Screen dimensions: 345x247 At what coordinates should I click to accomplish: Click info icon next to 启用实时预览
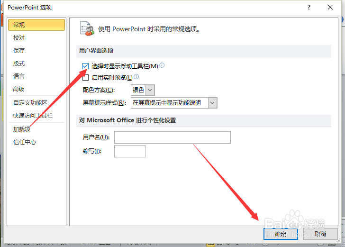(x=136, y=77)
